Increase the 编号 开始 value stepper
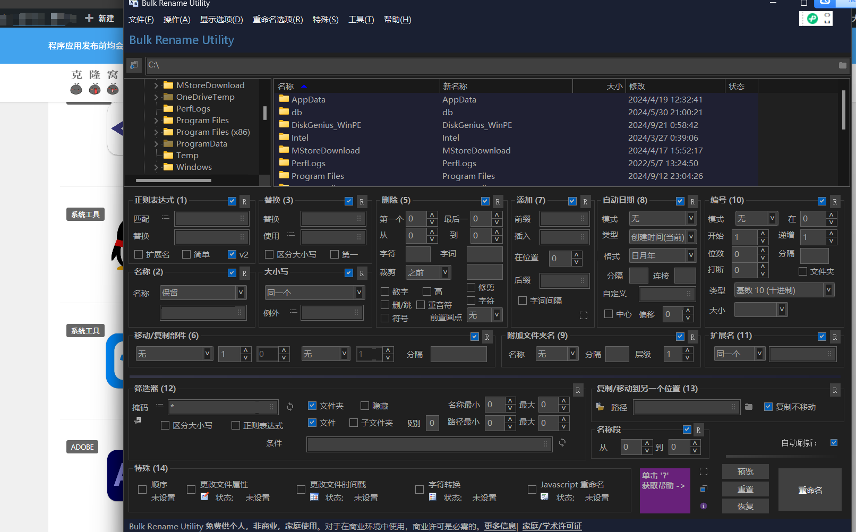The image size is (856, 532). (763, 234)
